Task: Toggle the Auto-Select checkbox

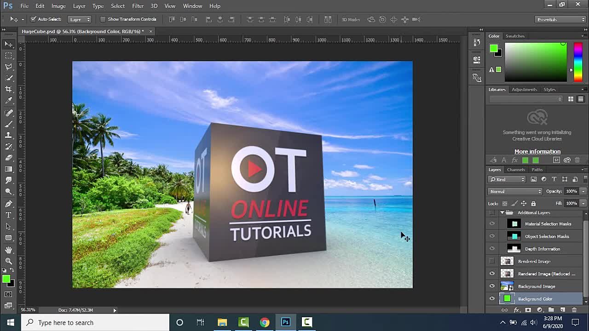Action: (33, 19)
